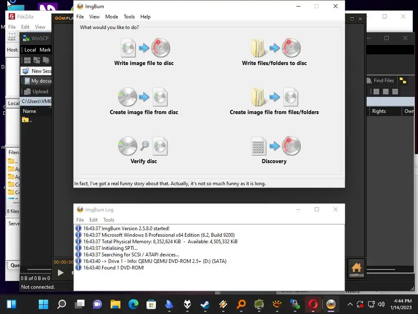Open Steam from taskbar

click(205, 304)
